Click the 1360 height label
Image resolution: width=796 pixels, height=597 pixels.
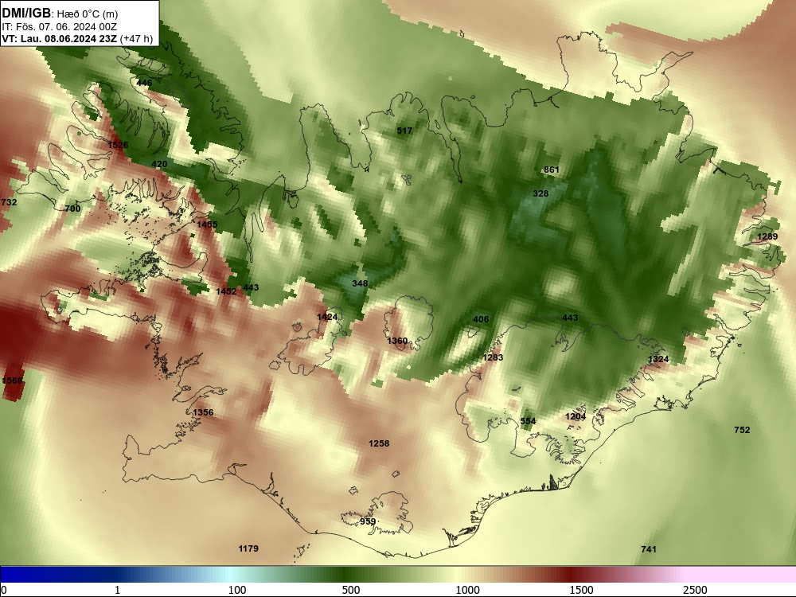[397, 341]
